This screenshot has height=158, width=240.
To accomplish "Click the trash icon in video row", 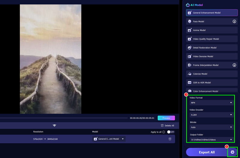I will (x=170, y=139).
